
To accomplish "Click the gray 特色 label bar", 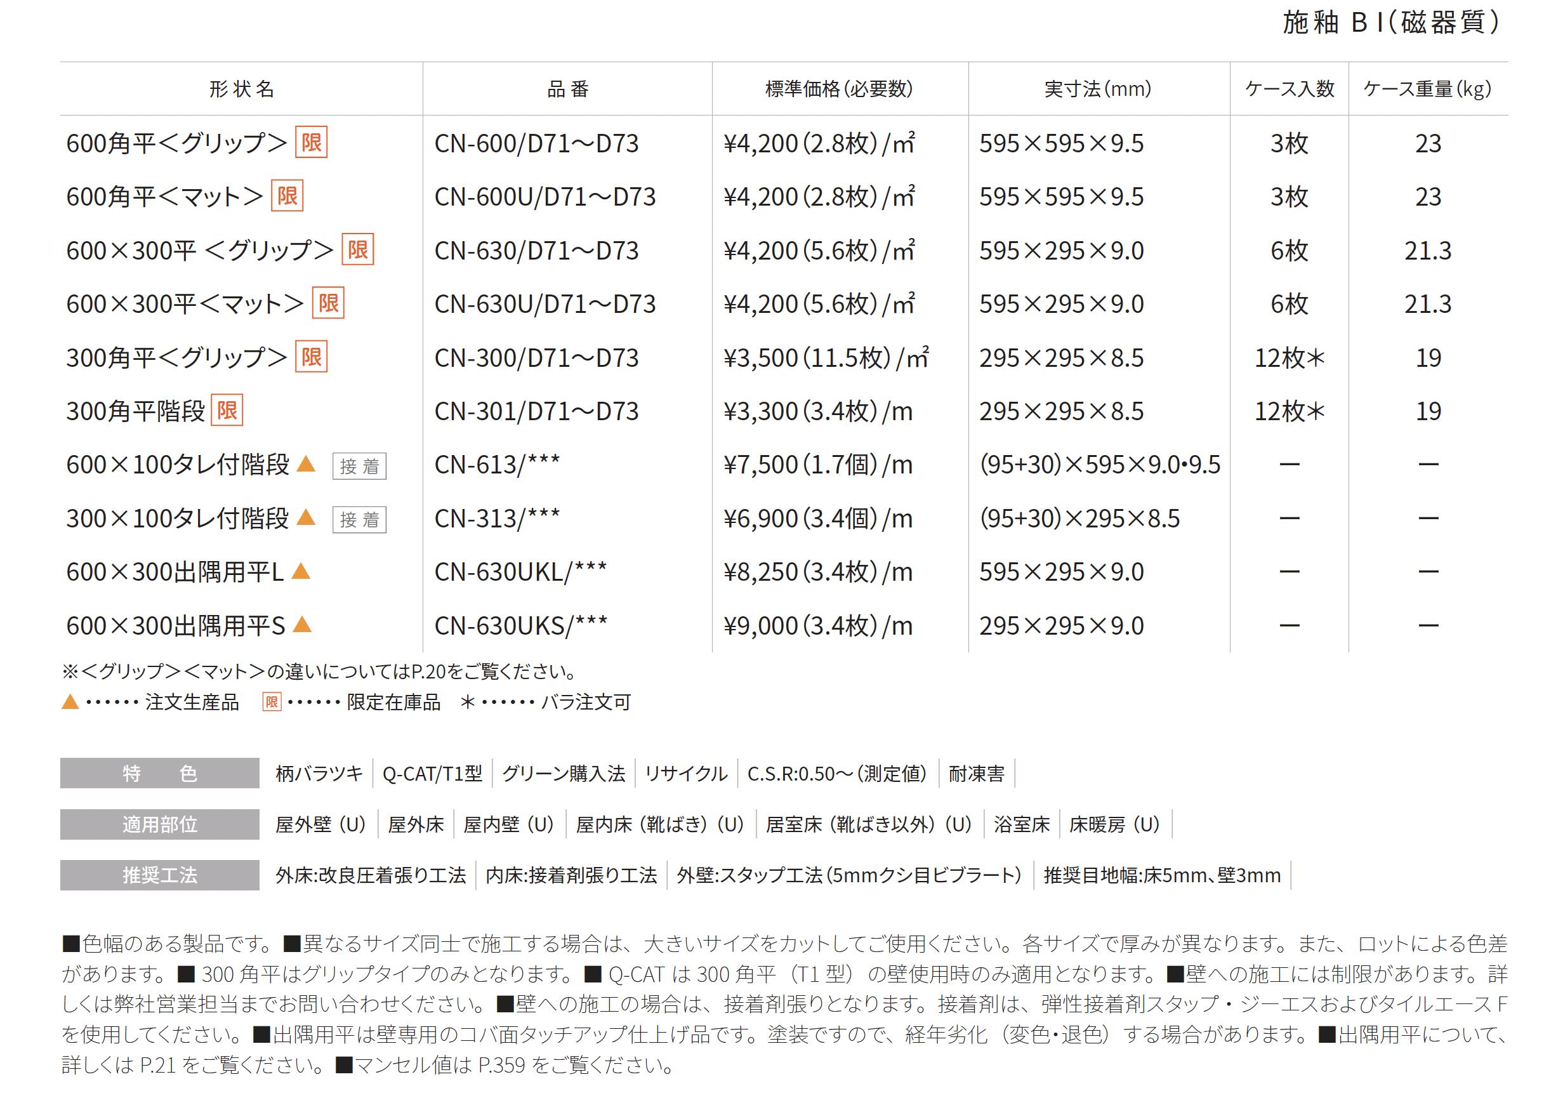I will 159,774.
